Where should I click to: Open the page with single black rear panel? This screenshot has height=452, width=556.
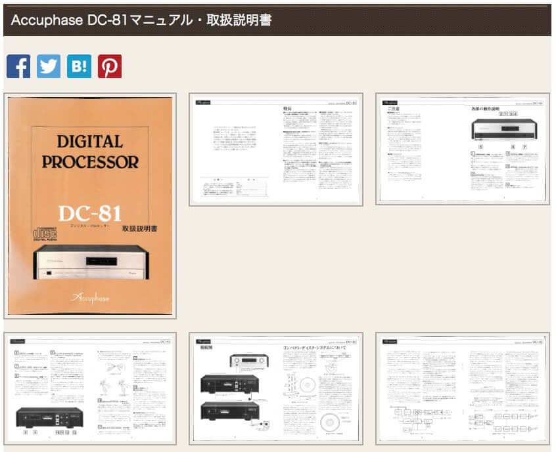[x=90, y=388]
